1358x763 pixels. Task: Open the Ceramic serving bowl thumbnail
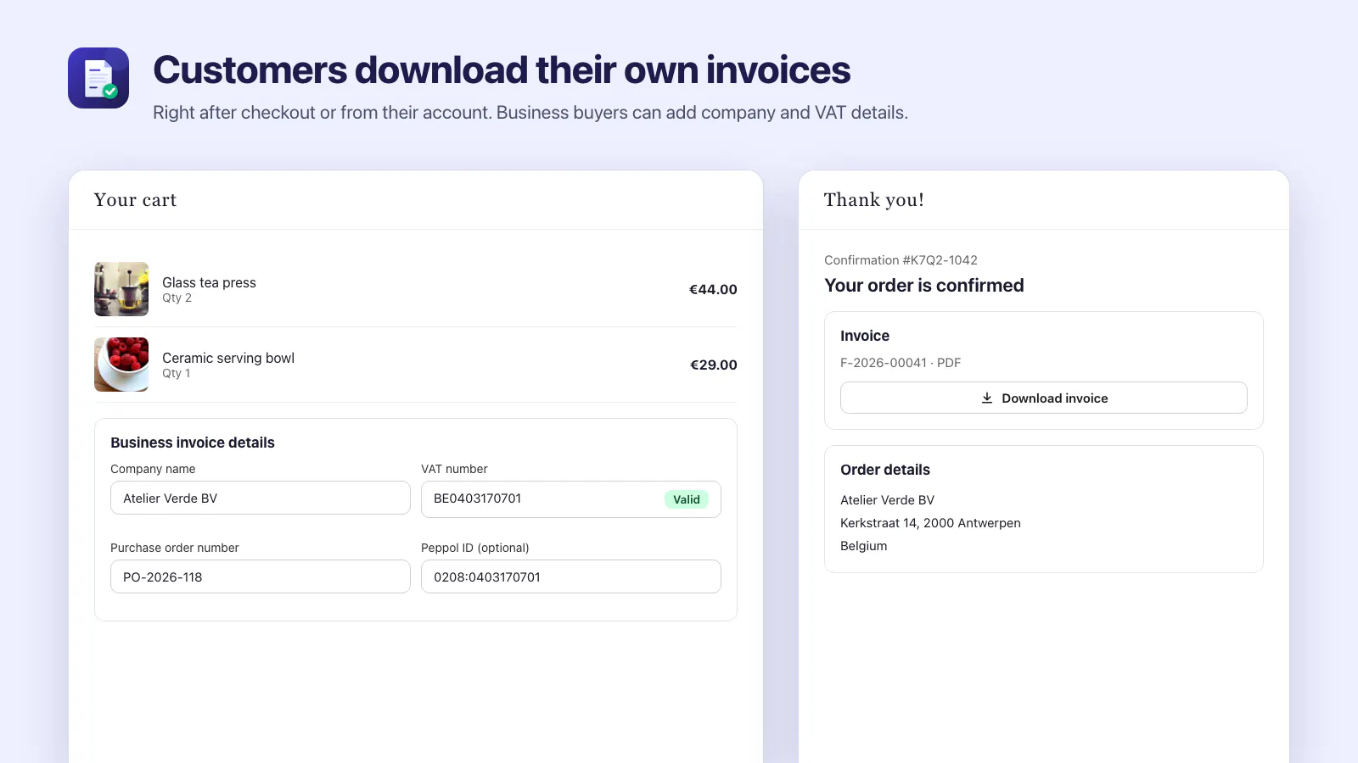pos(121,365)
